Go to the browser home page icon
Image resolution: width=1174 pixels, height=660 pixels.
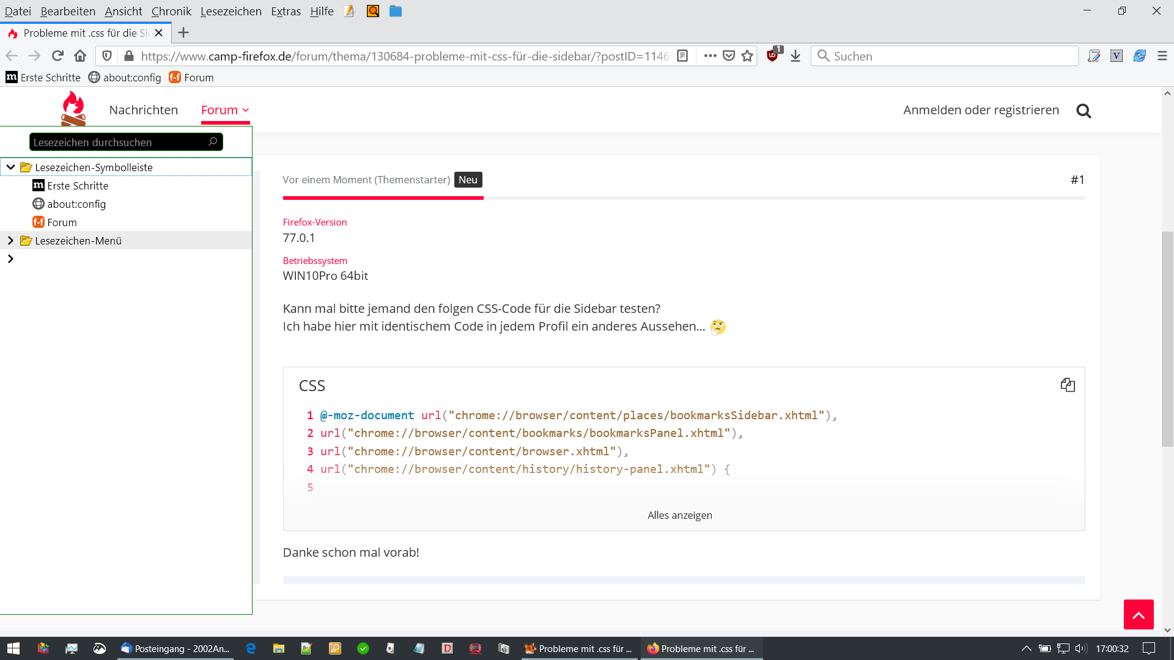point(80,56)
